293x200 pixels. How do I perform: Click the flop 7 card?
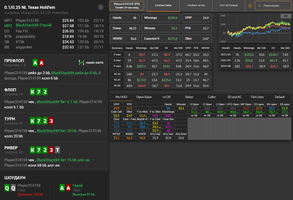pyautogui.click(x=39, y=92)
